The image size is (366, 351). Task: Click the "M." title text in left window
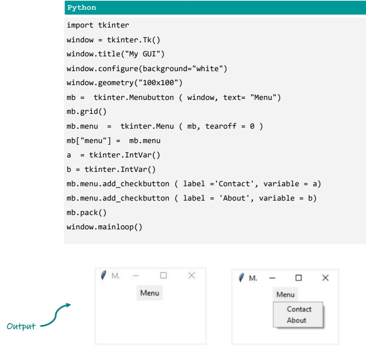[116, 276]
